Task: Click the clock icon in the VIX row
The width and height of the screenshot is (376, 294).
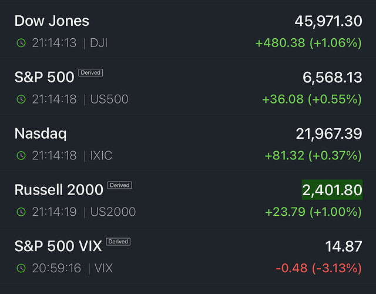Action: click(x=21, y=269)
